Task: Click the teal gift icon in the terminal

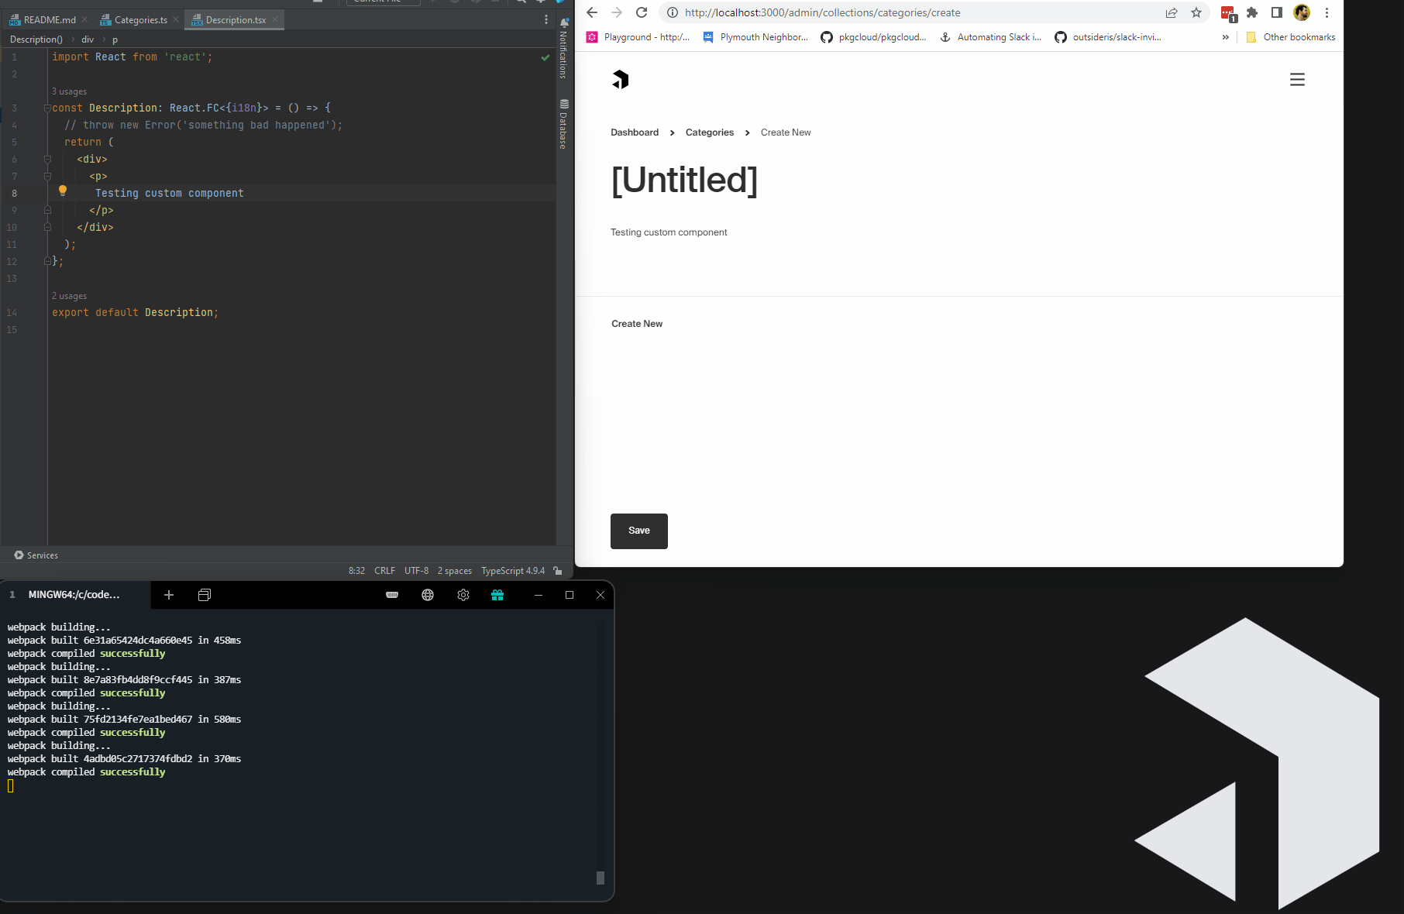Action: click(497, 595)
